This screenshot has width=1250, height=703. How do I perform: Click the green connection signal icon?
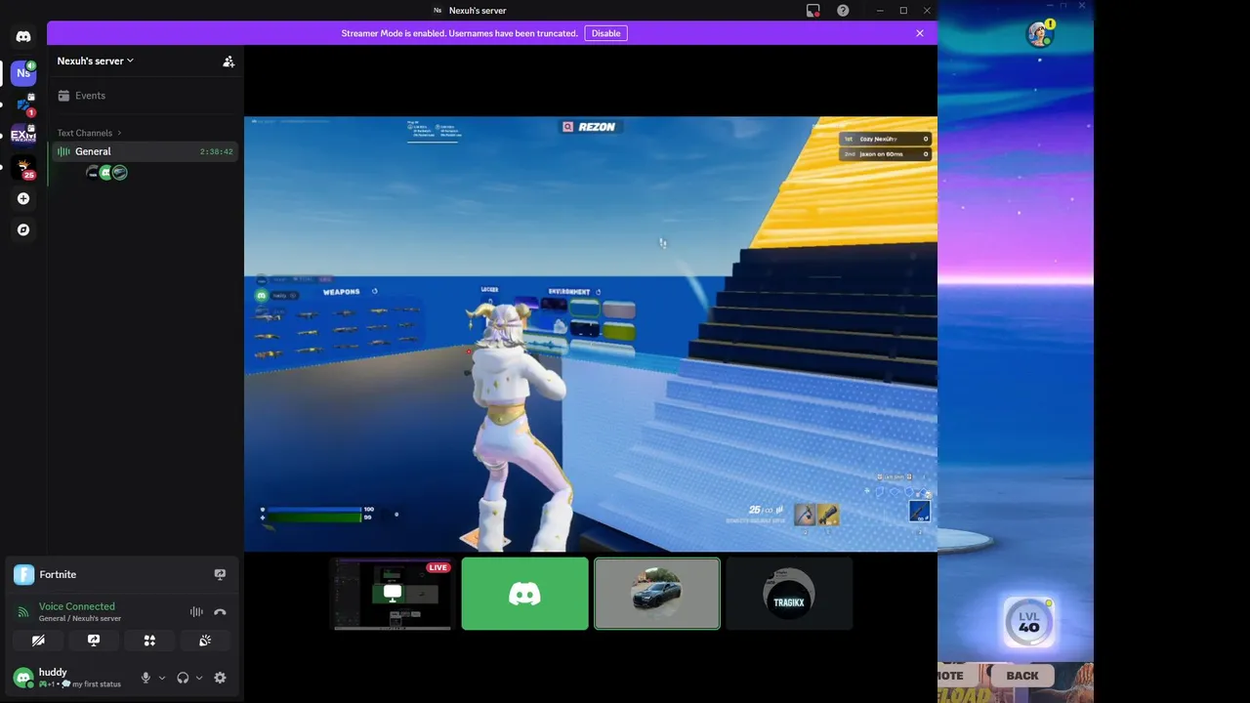point(23,612)
